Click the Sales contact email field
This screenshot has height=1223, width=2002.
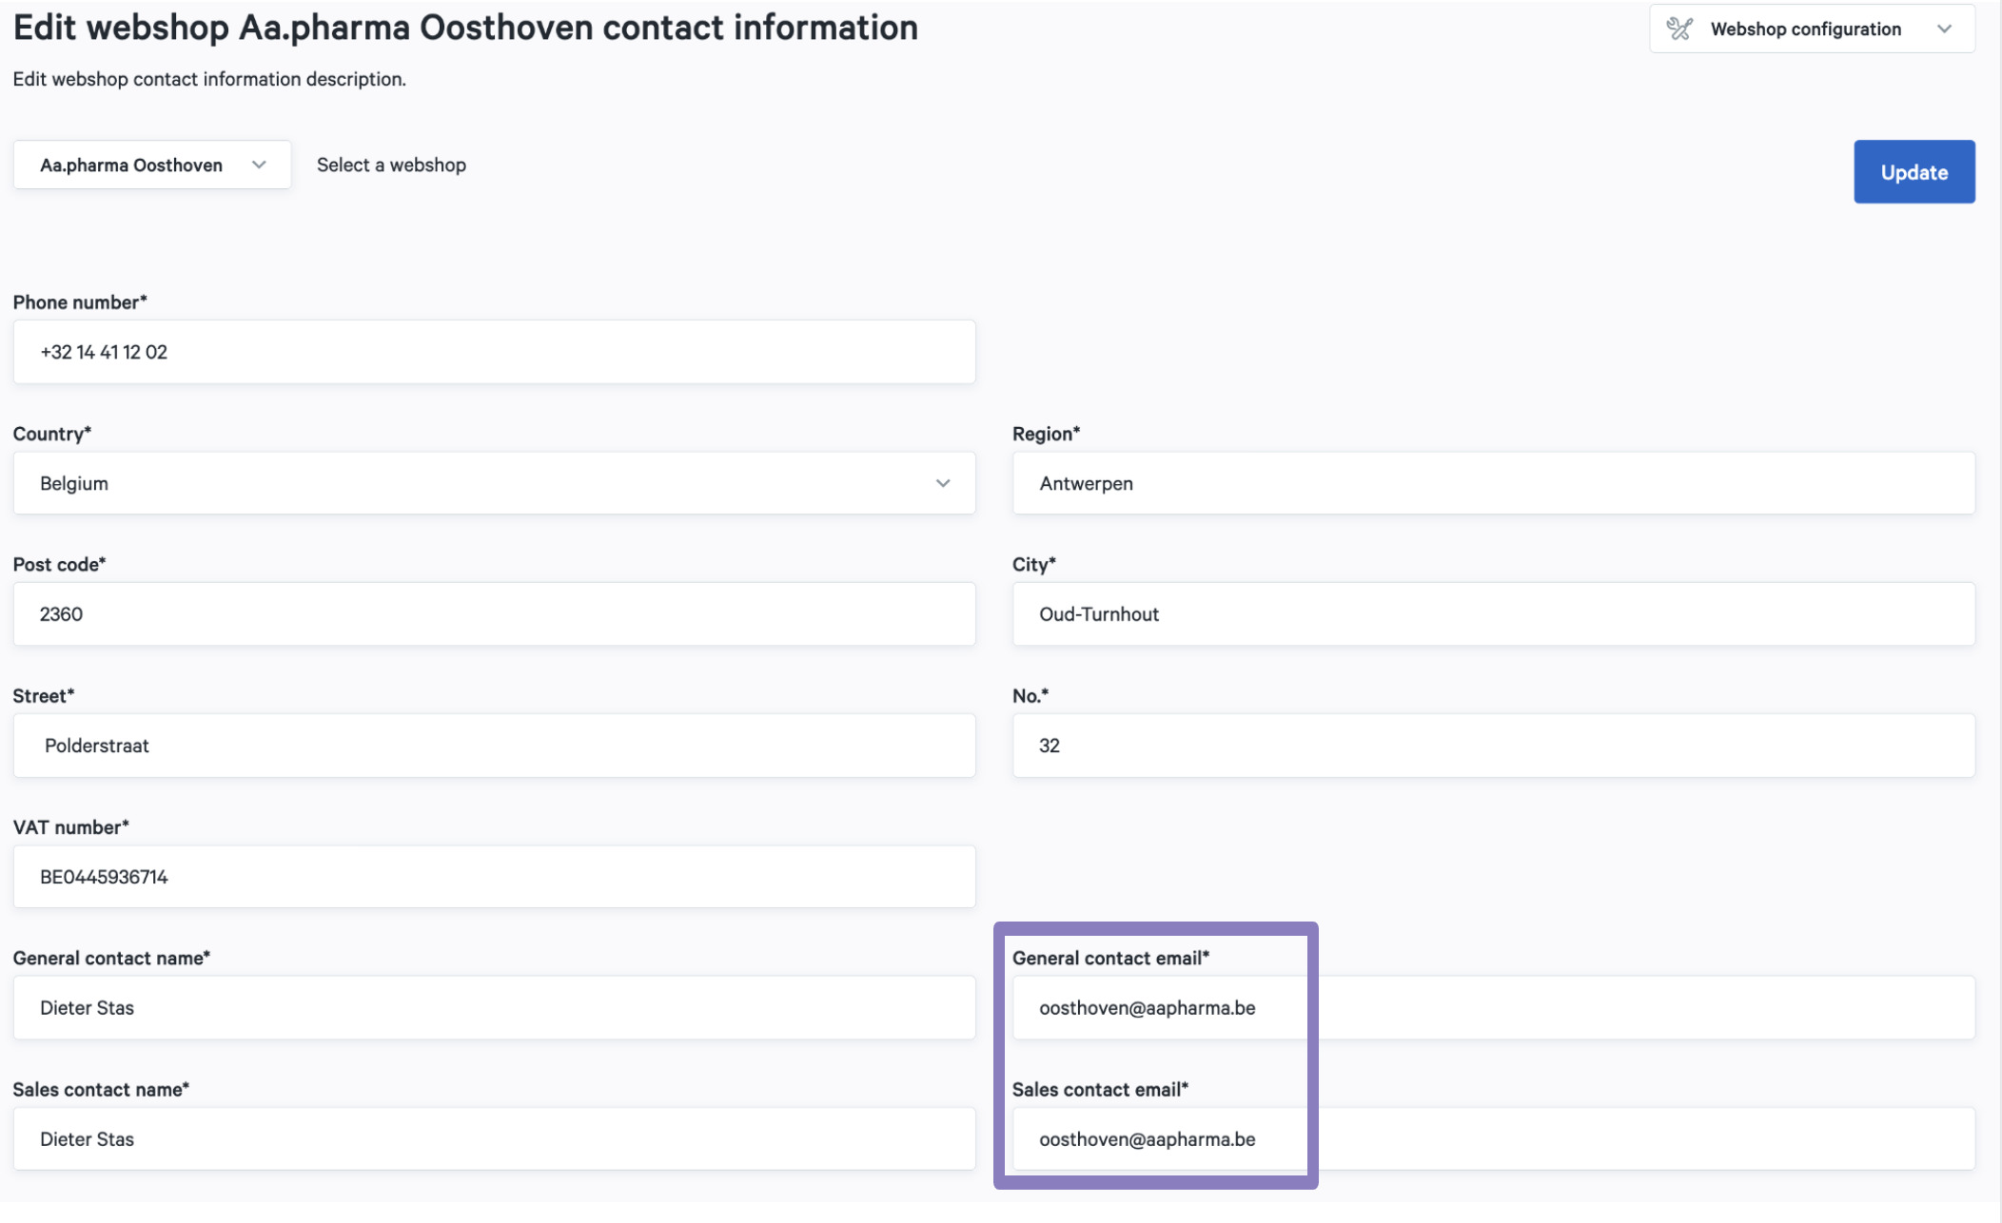1493,1139
